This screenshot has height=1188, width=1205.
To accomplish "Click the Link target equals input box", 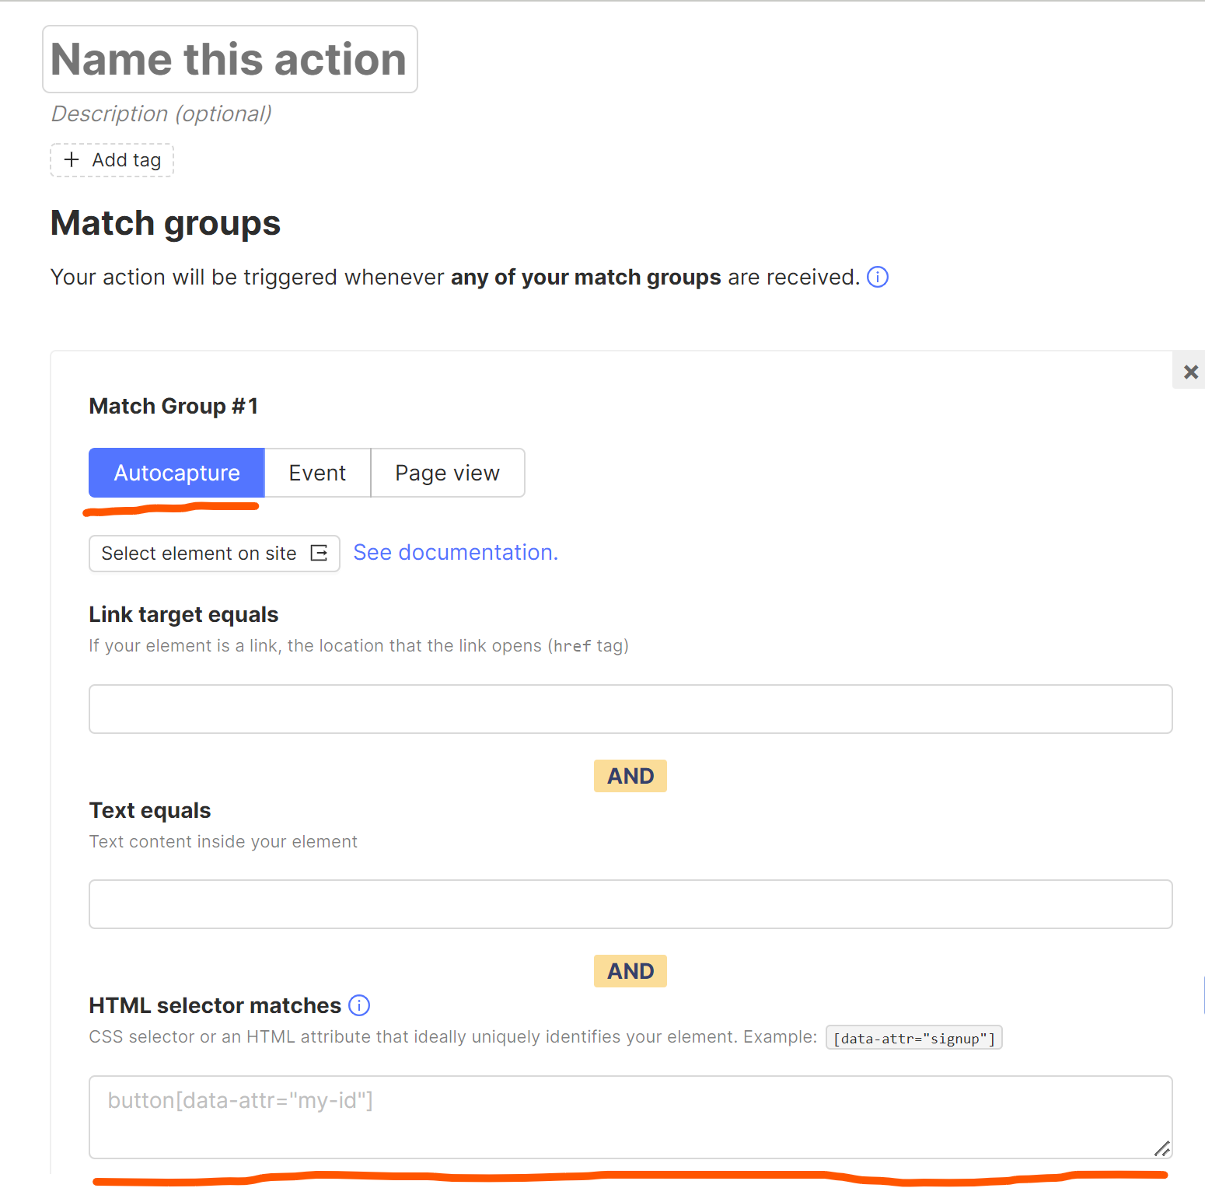I will click(x=630, y=708).
